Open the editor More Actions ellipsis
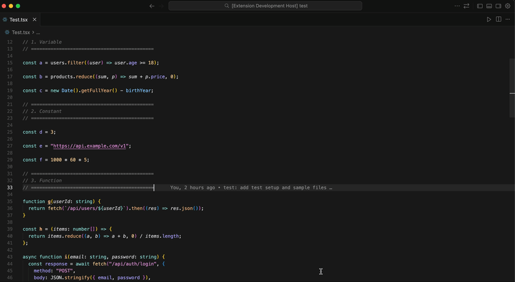 click(x=508, y=19)
